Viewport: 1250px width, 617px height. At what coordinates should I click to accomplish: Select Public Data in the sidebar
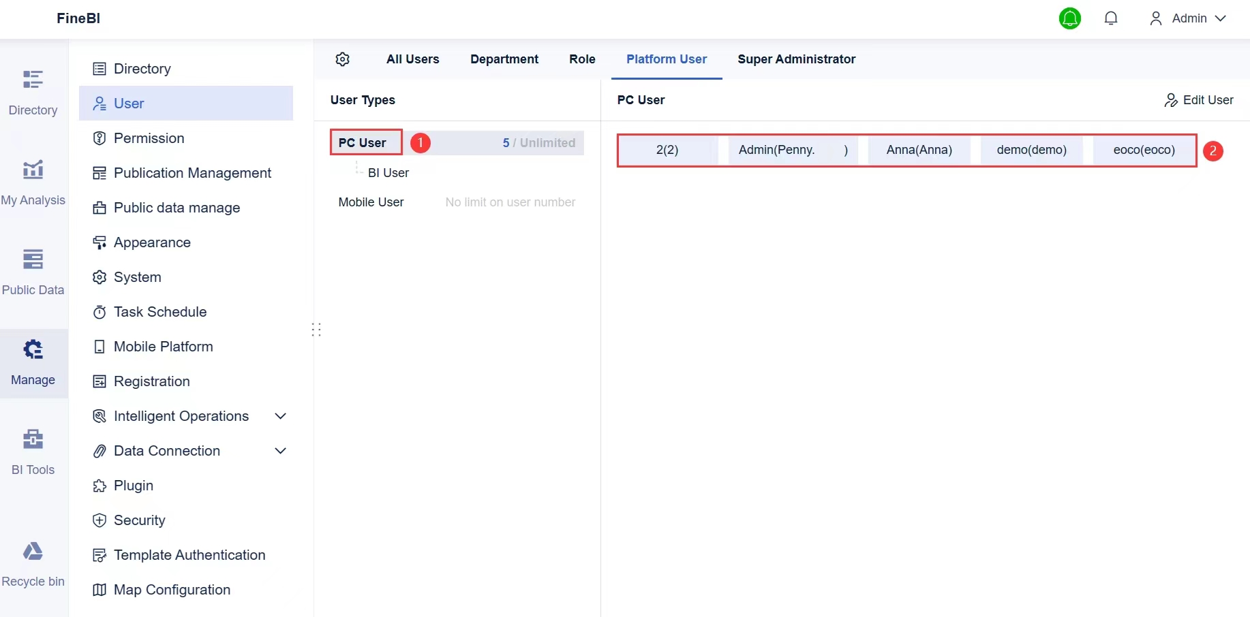click(x=33, y=271)
